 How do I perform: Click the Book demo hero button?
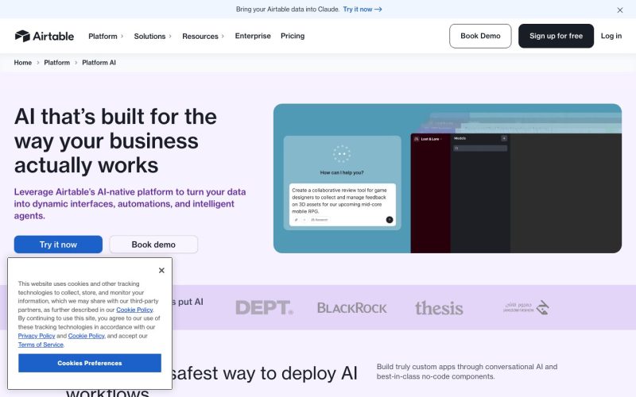tap(153, 245)
